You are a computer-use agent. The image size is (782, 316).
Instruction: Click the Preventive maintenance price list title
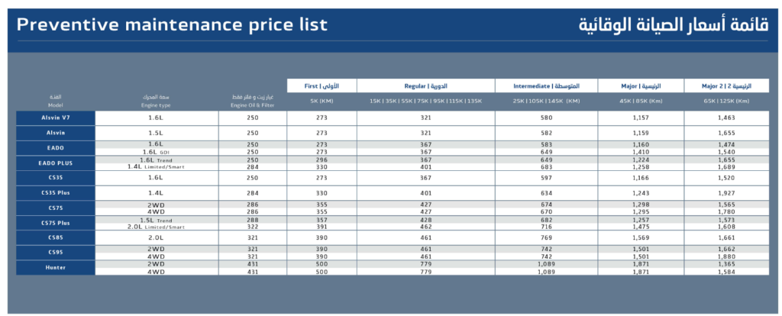click(x=172, y=24)
